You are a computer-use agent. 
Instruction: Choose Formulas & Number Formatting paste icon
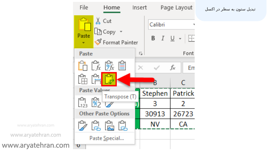pyautogui.click(x=109, y=66)
